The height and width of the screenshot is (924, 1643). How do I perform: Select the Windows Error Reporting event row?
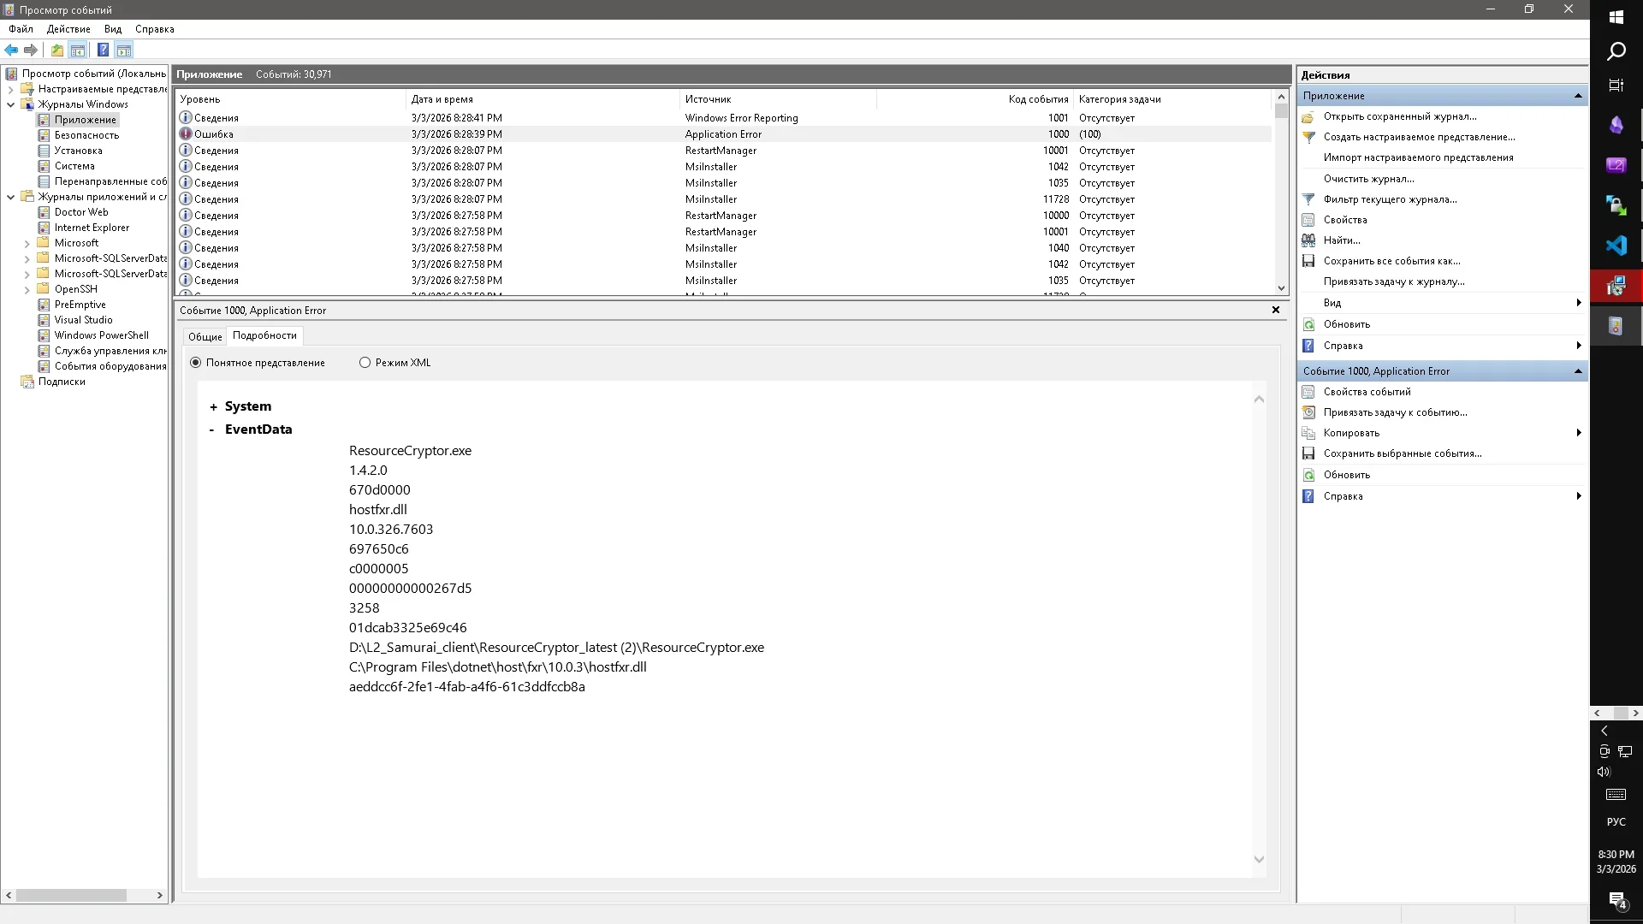click(724, 118)
